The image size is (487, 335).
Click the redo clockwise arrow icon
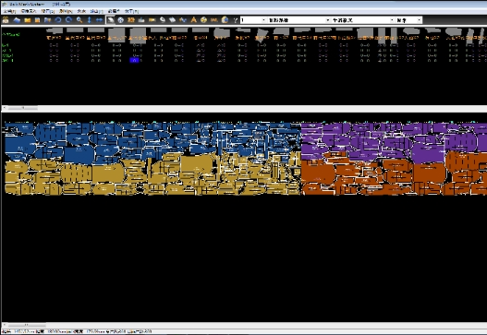pyautogui.click(x=68, y=20)
